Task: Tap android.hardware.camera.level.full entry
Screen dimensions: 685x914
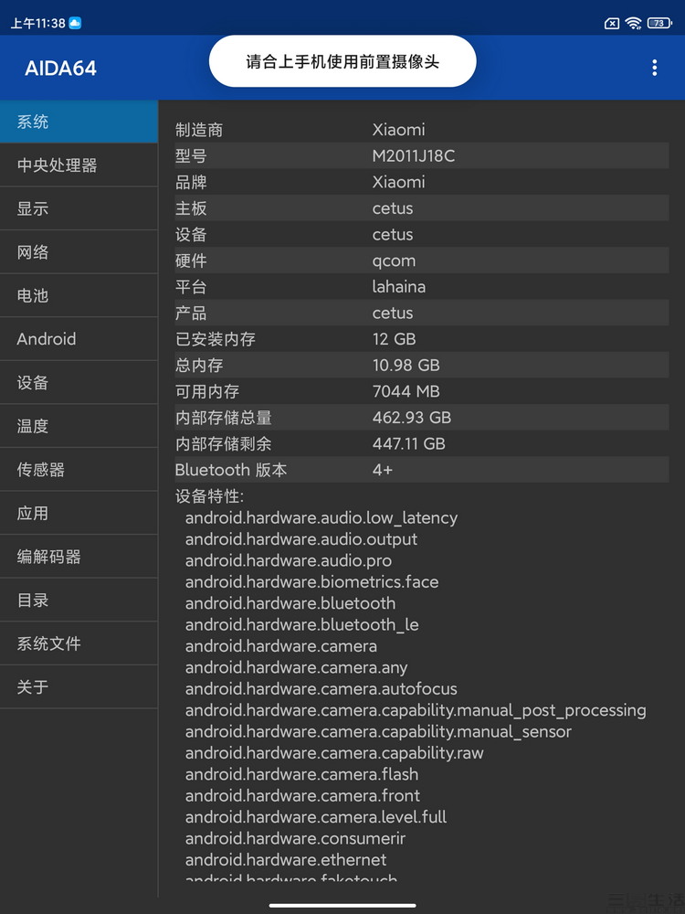Action: coord(316,817)
